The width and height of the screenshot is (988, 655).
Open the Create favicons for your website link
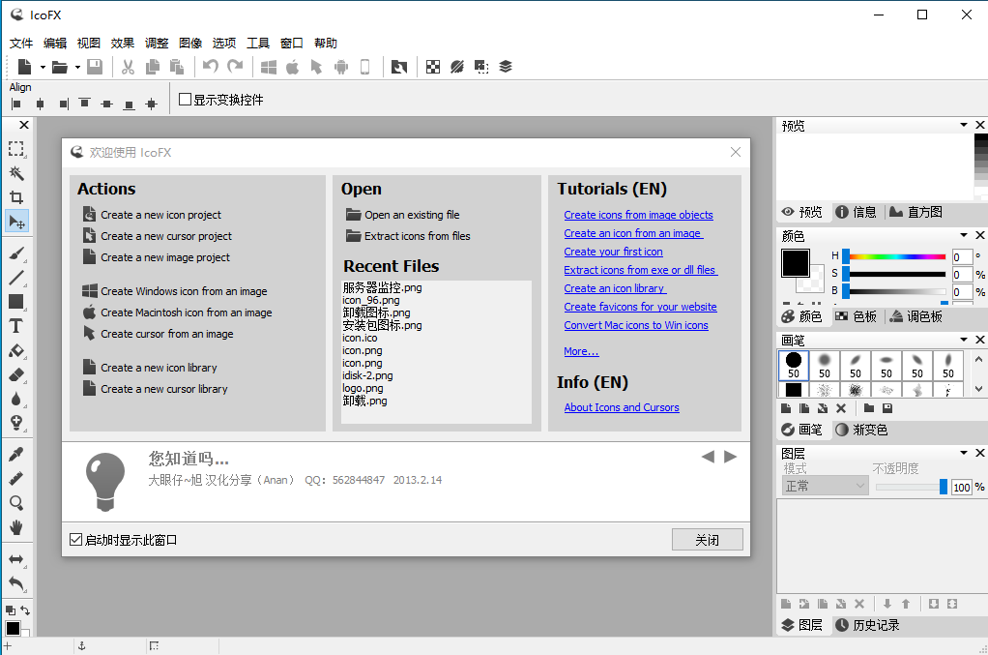640,307
